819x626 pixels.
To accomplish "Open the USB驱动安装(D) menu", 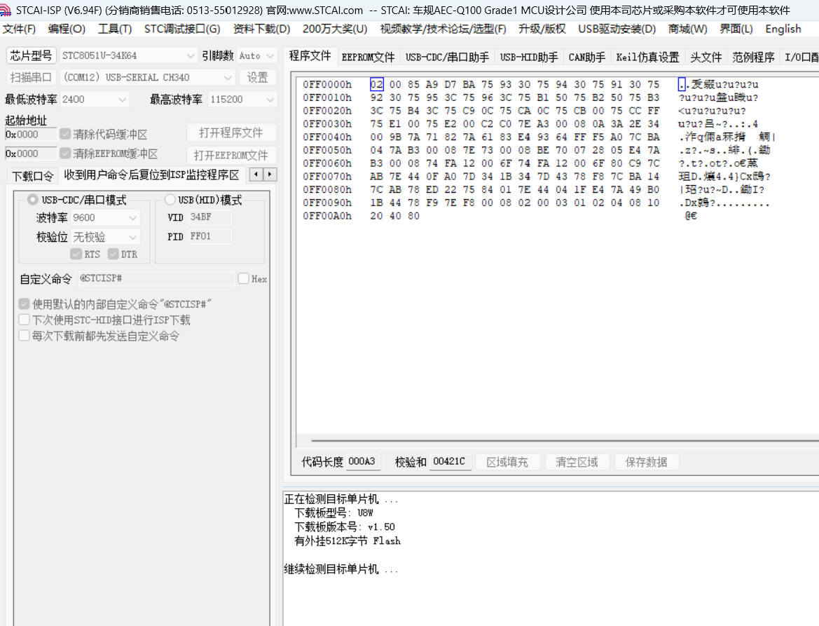I will 617,29.
